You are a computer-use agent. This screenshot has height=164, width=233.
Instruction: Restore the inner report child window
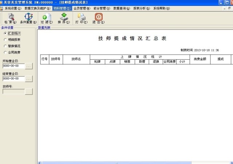point(229,8)
